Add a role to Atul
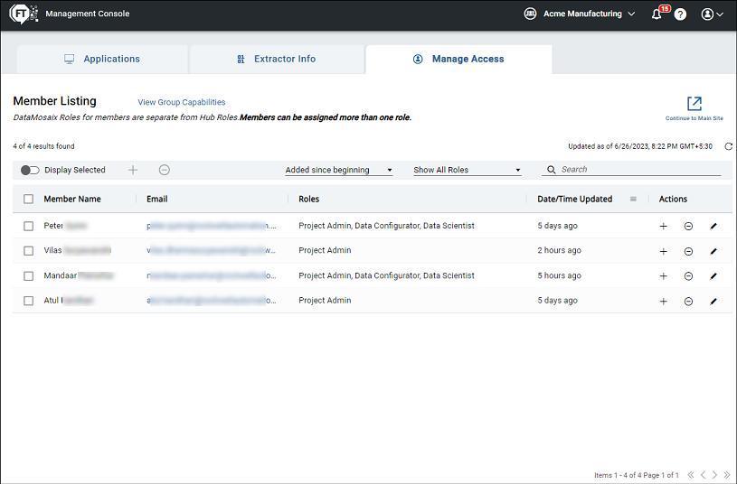 pyautogui.click(x=663, y=302)
